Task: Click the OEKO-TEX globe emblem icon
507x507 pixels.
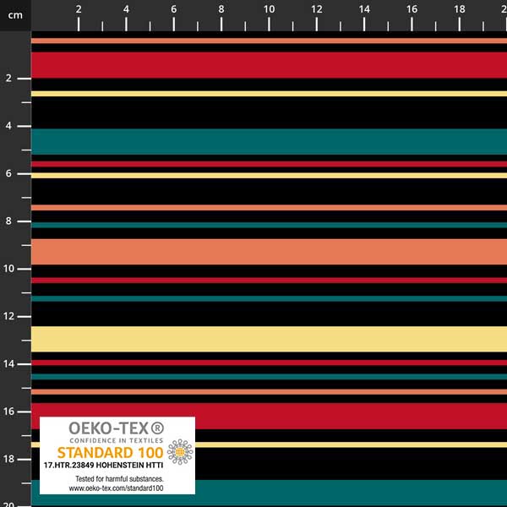Action: [179, 452]
